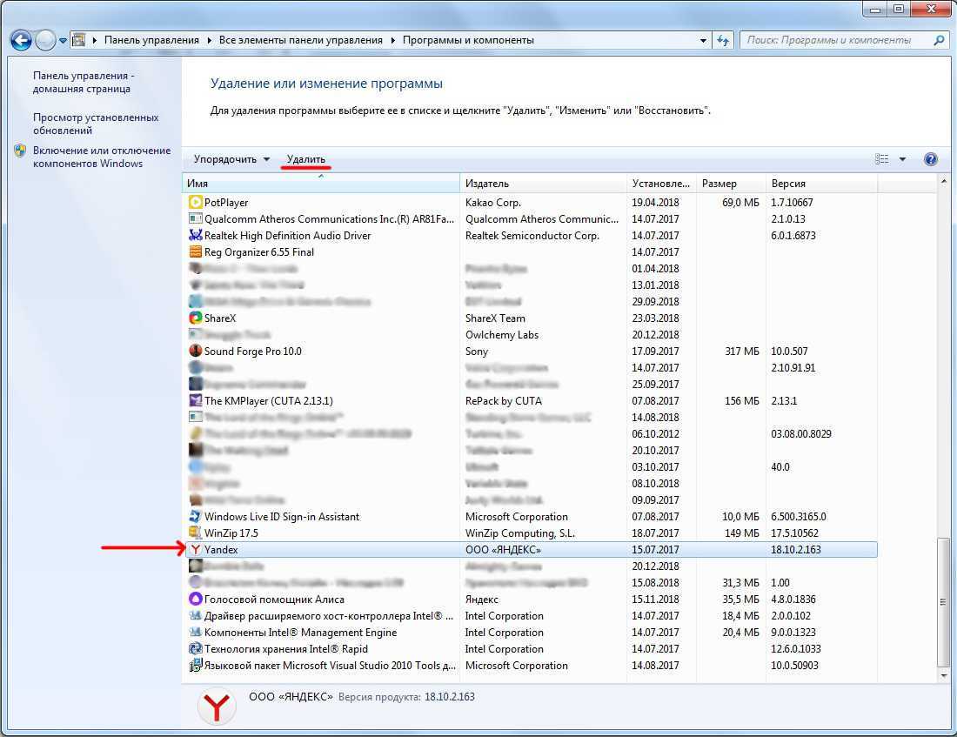This screenshot has width=957, height=737.
Task: Select the Yandex row name
Action: click(x=221, y=550)
